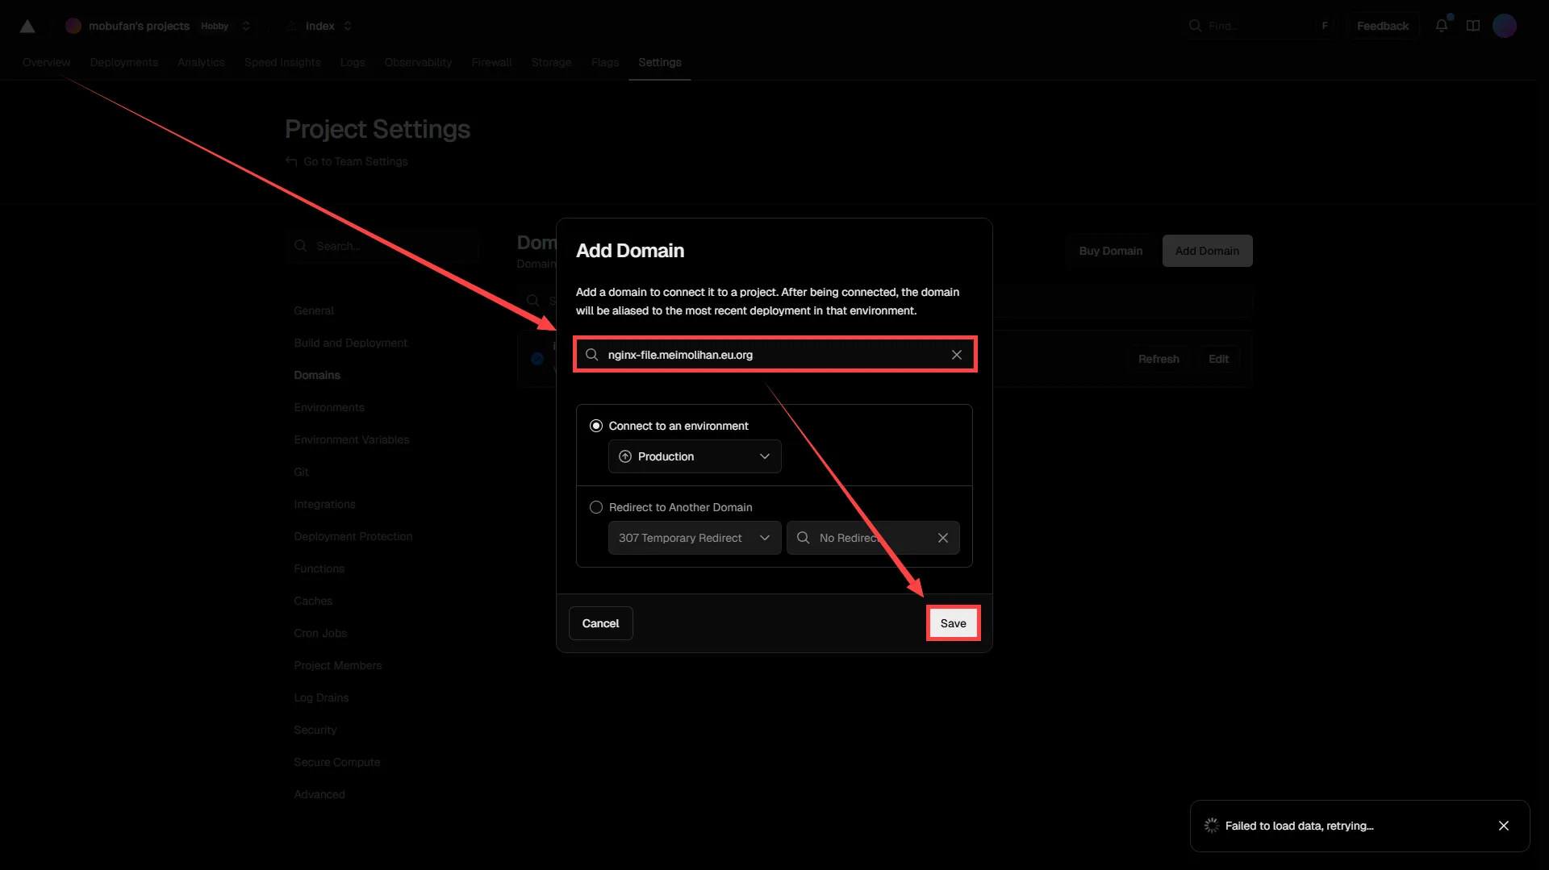Open the Deployments tab

click(123, 62)
